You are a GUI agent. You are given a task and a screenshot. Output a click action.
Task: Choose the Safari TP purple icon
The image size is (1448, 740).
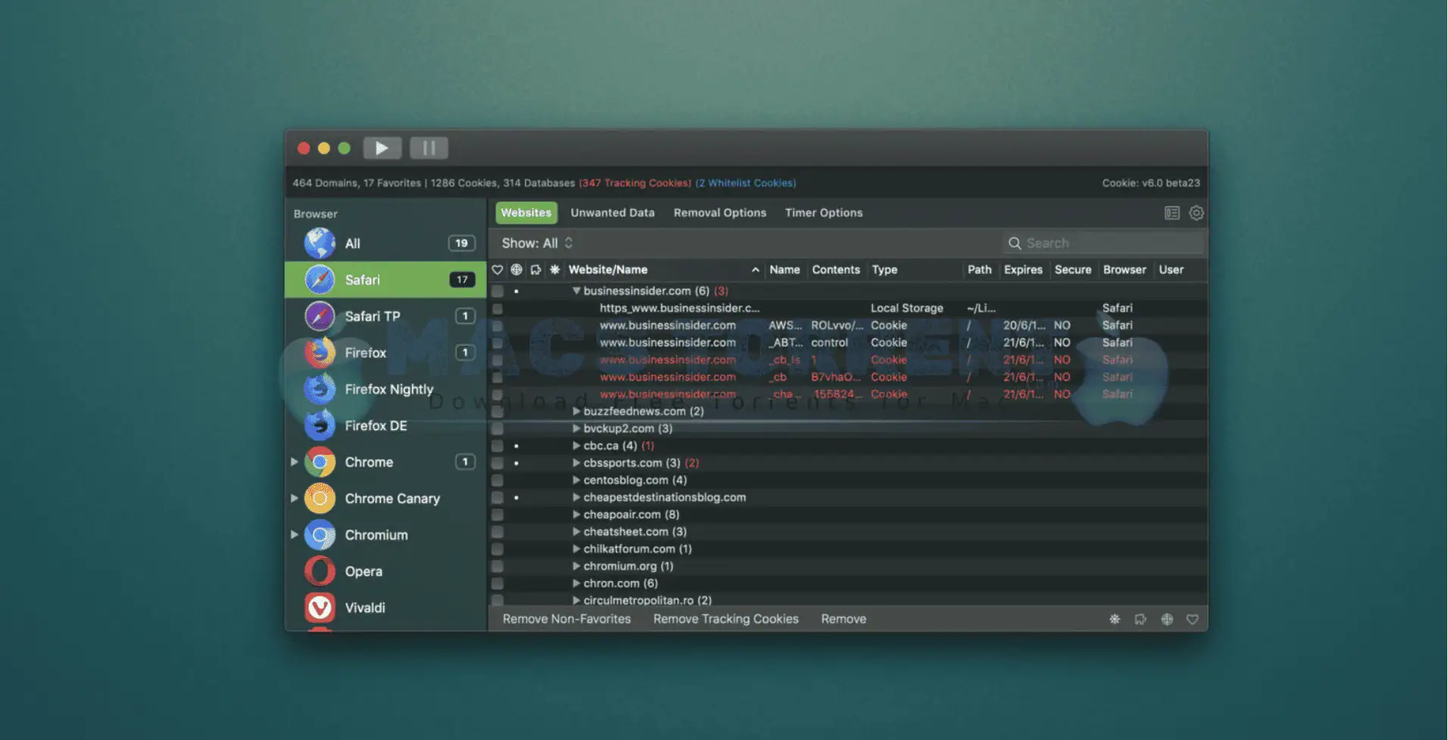(320, 316)
